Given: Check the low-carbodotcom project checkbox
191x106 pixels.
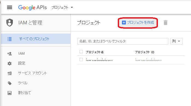Looking at the screenshot, I should tap(81, 60).
